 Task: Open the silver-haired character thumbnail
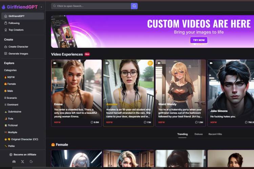77,159
